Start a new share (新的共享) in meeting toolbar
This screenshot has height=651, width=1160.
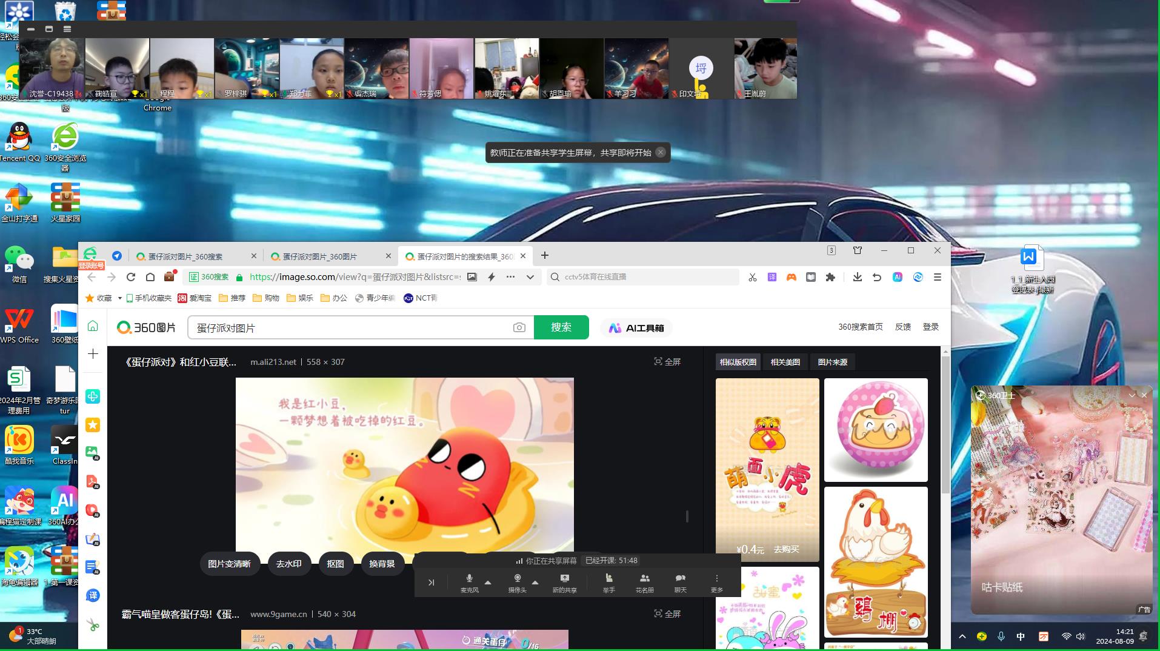coord(565,583)
